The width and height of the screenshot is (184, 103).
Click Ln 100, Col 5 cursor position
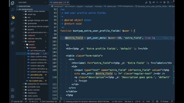[117, 102]
